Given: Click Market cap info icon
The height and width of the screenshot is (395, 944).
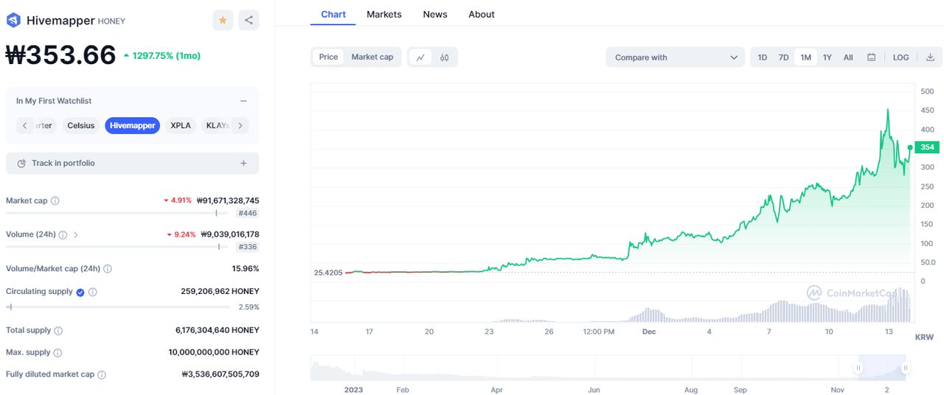Looking at the screenshot, I should point(55,200).
